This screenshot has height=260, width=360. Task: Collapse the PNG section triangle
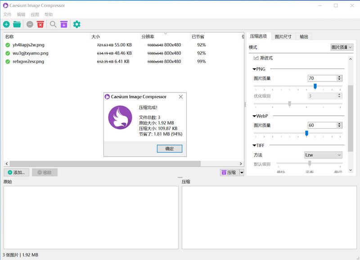[254, 69]
